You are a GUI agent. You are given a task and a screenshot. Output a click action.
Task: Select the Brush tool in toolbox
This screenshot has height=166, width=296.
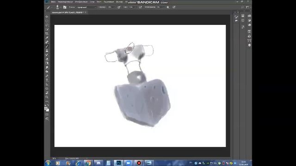coord(47,46)
